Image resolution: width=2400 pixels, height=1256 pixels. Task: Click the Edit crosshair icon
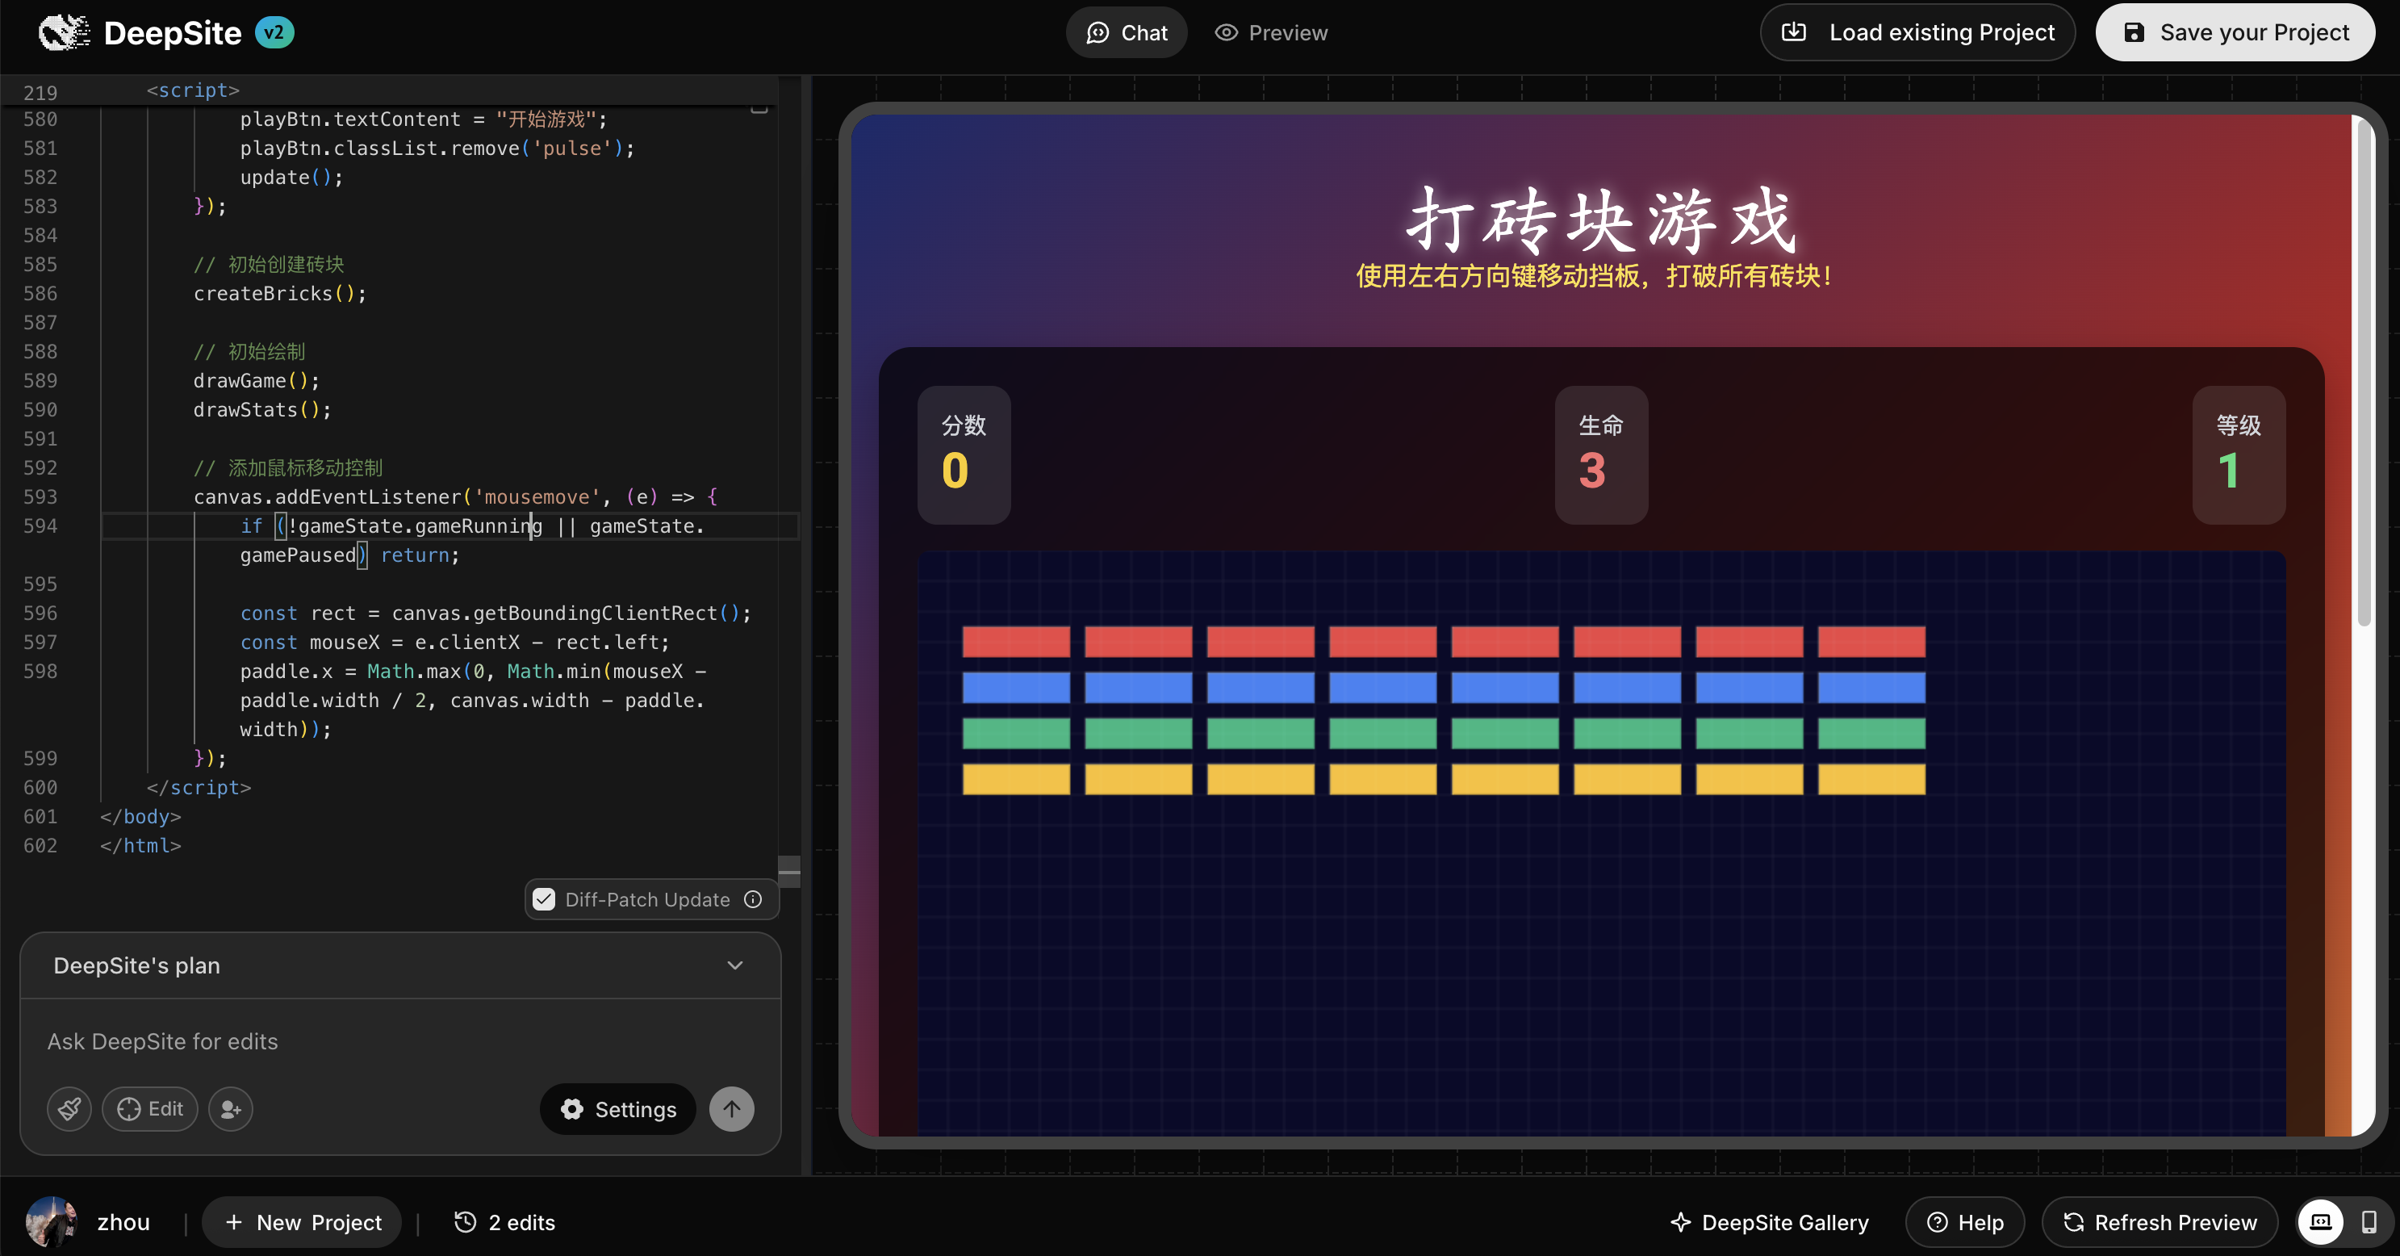tap(128, 1109)
